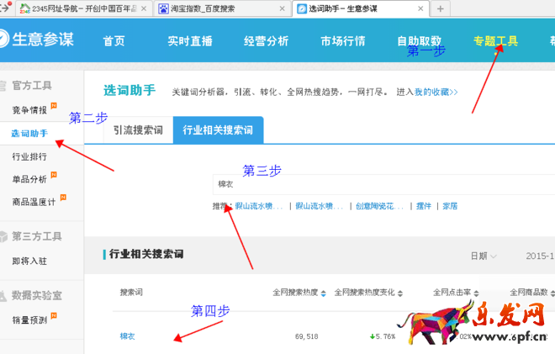Open 销量预测 sidebar item
This screenshot has width=555, height=354.
[29, 320]
